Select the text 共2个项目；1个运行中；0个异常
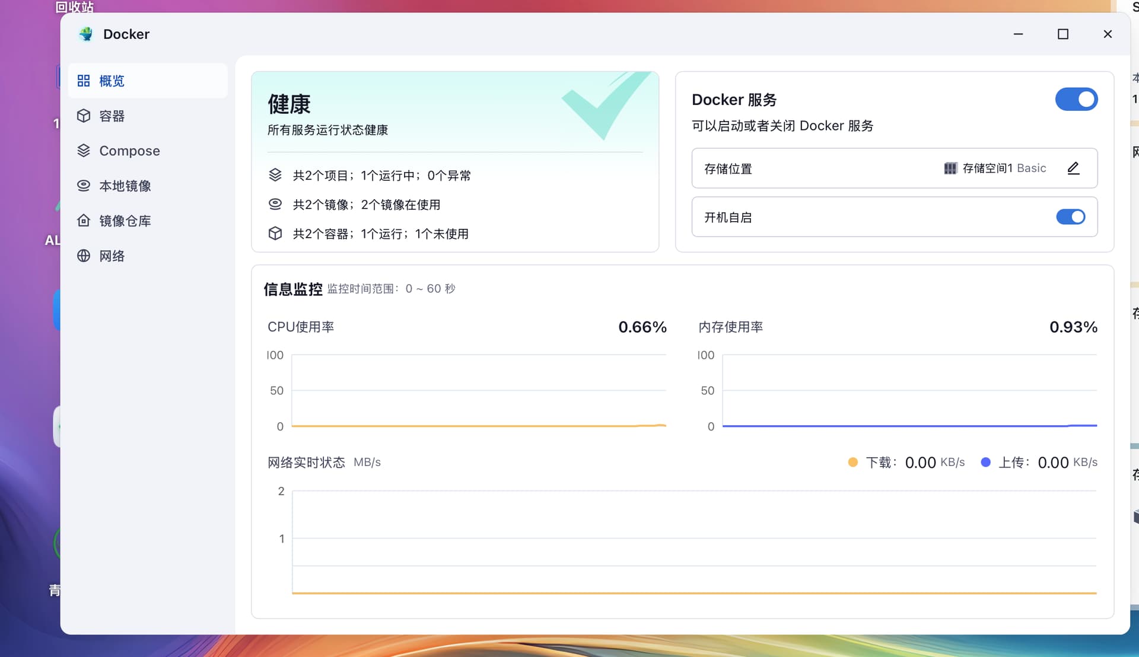The image size is (1139, 657). point(382,176)
